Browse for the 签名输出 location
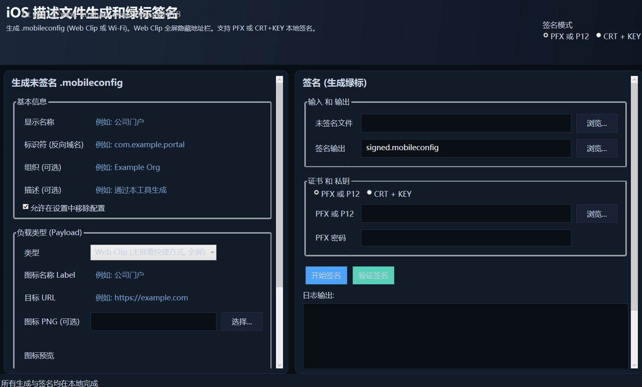 [x=597, y=148]
